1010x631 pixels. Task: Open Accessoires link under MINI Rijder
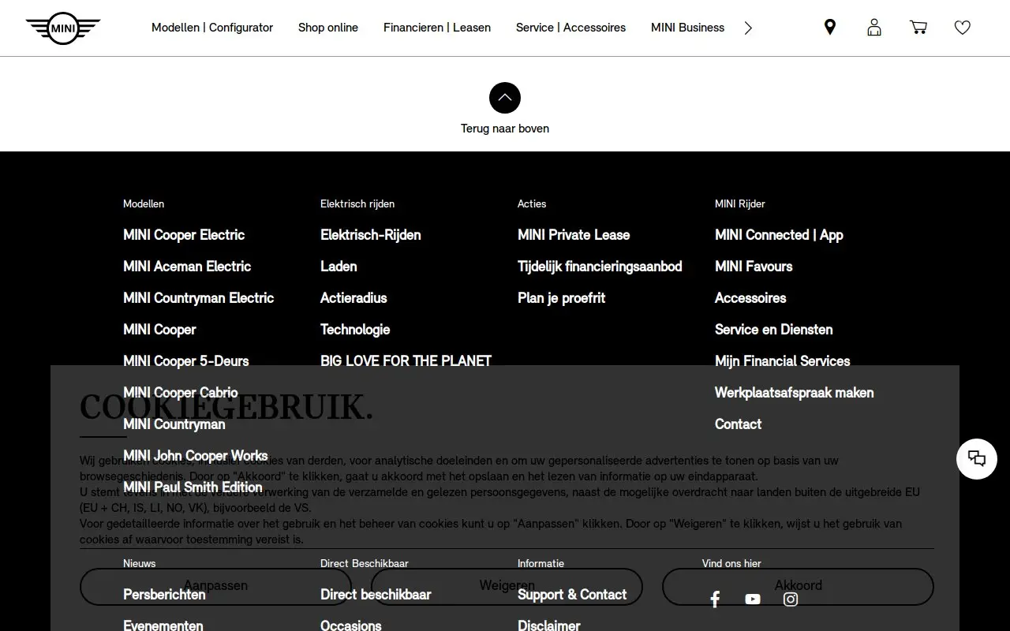click(750, 298)
